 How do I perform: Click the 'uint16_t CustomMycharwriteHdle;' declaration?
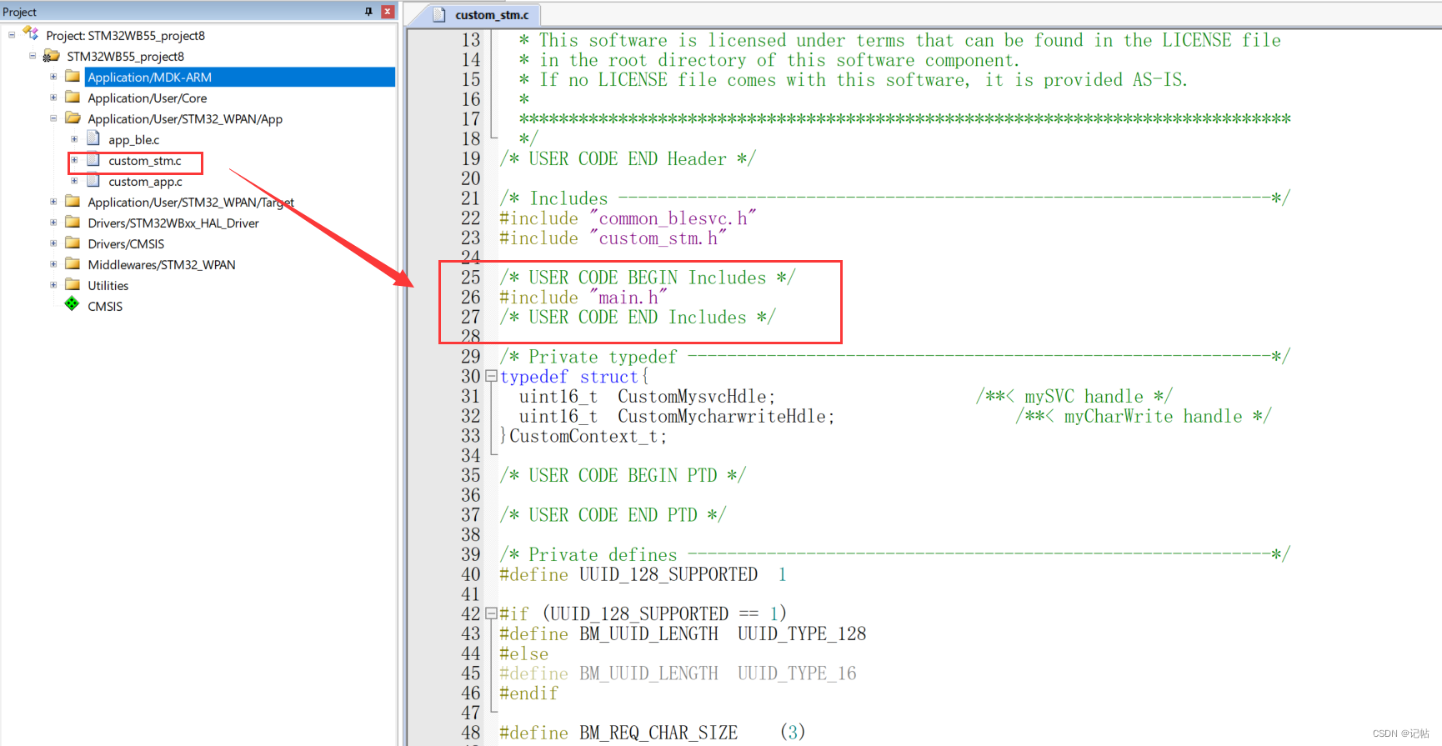[x=677, y=417]
